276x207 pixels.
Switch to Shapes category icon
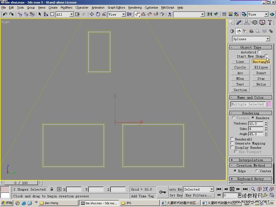[238, 31]
